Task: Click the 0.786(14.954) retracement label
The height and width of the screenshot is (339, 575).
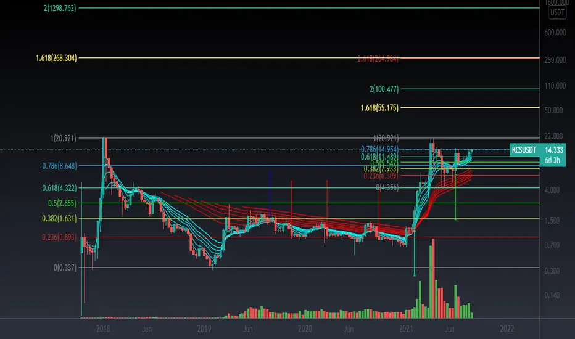Action: pyautogui.click(x=379, y=149)
